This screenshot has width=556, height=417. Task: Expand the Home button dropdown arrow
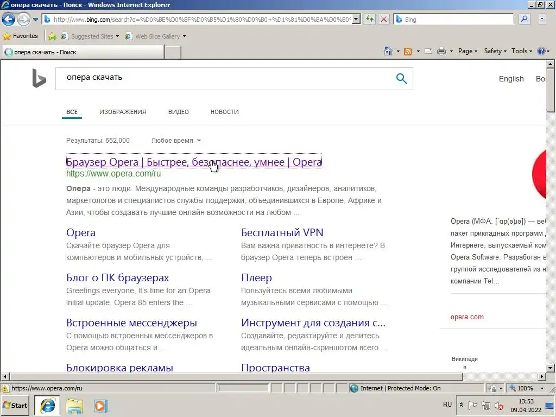click(x=398, y=52)
